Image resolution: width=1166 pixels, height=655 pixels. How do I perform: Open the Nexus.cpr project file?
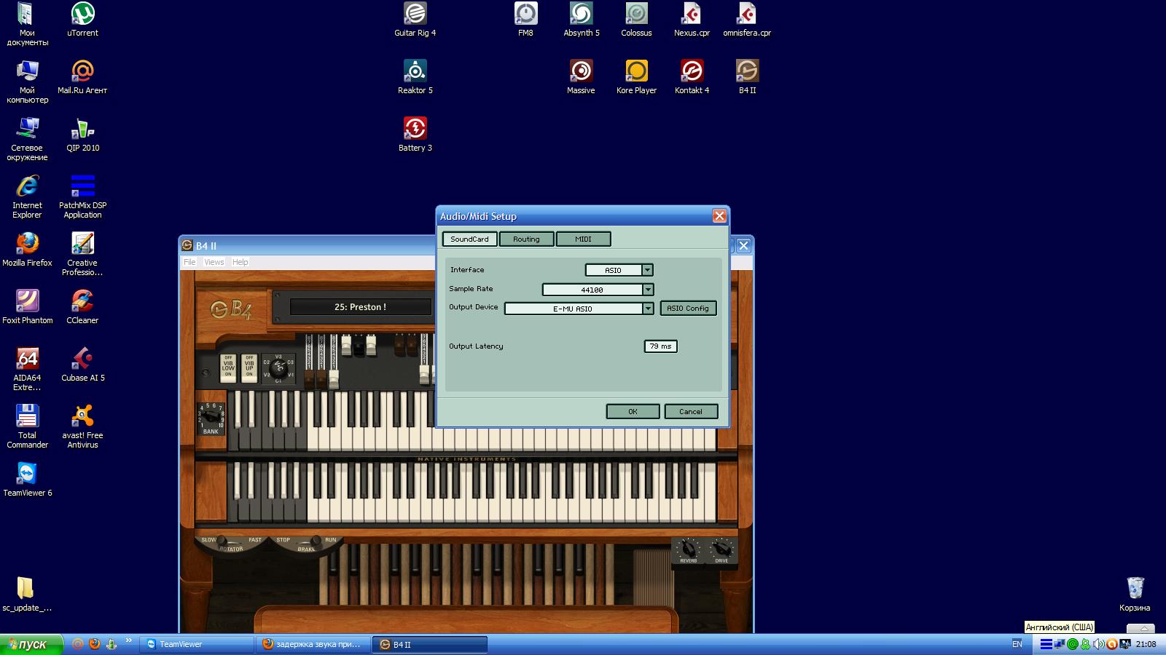(x=692, y=20)
